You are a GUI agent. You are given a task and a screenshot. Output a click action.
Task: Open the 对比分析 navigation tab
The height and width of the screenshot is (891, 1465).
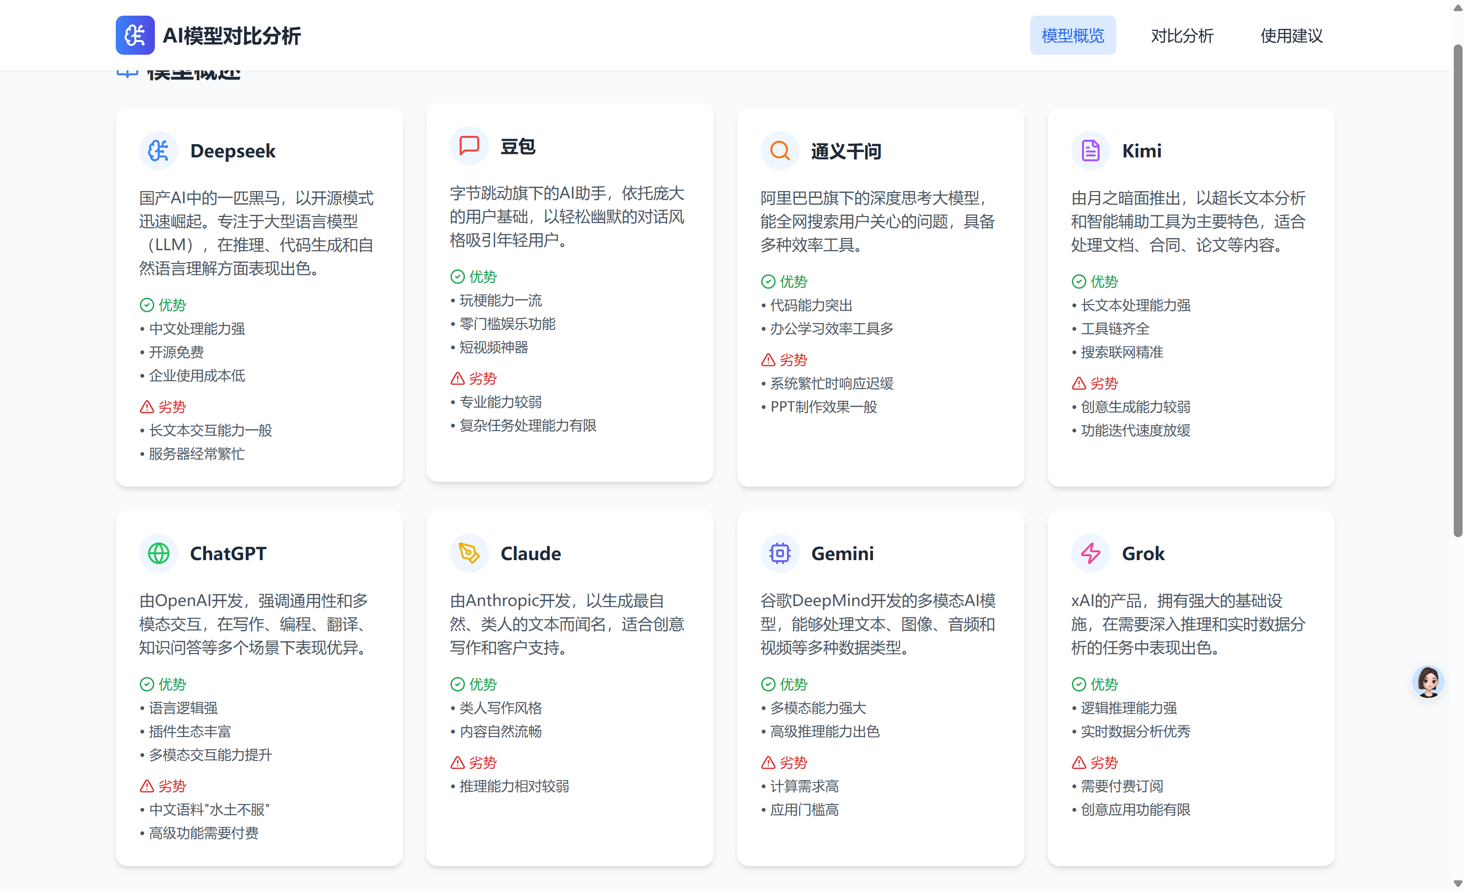pos(1181,36)
